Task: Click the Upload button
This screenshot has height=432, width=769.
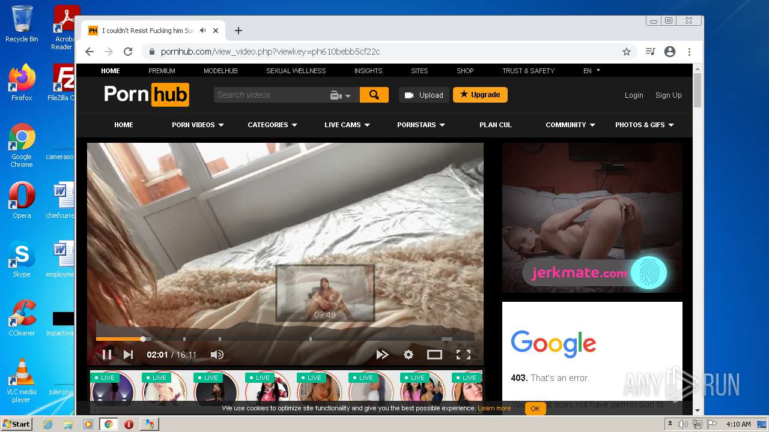Action: pyautogui.click(x=424, y=95)
